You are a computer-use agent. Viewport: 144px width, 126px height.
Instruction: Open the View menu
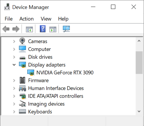point(46,19)
